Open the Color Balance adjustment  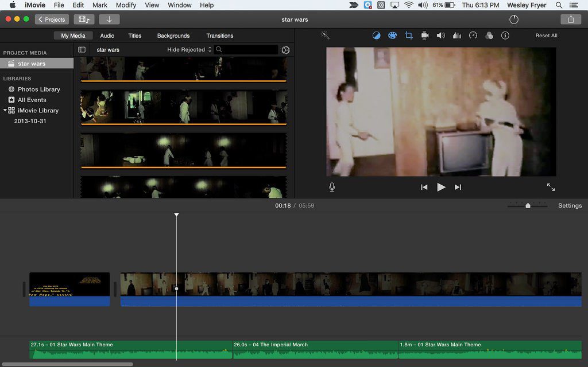(376, 36)
